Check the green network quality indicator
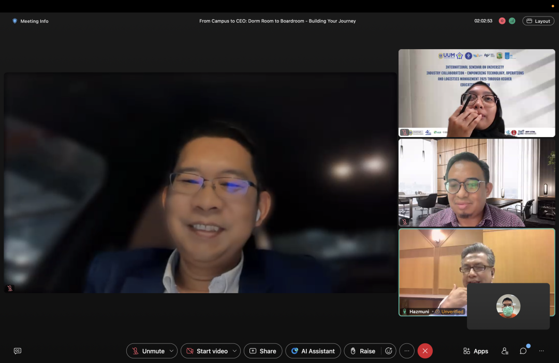 (512, 21)
